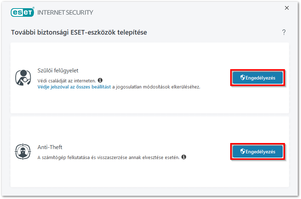
Task: Show info next to "Védi családját az interneten"
Action: coord(100,80)
